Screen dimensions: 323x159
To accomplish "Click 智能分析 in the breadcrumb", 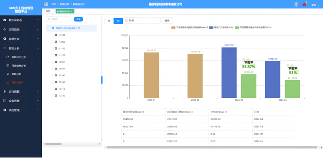I will pyautogui.click(x=65, y=4).
